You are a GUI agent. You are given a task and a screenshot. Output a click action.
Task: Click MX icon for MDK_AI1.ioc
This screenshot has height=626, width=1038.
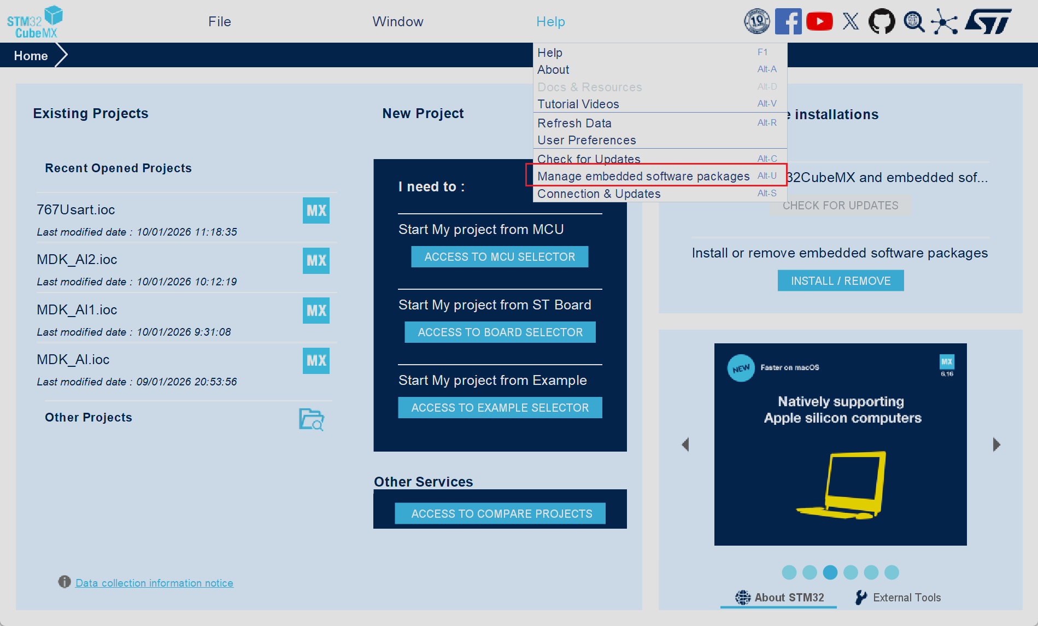[x=316, y=311]
